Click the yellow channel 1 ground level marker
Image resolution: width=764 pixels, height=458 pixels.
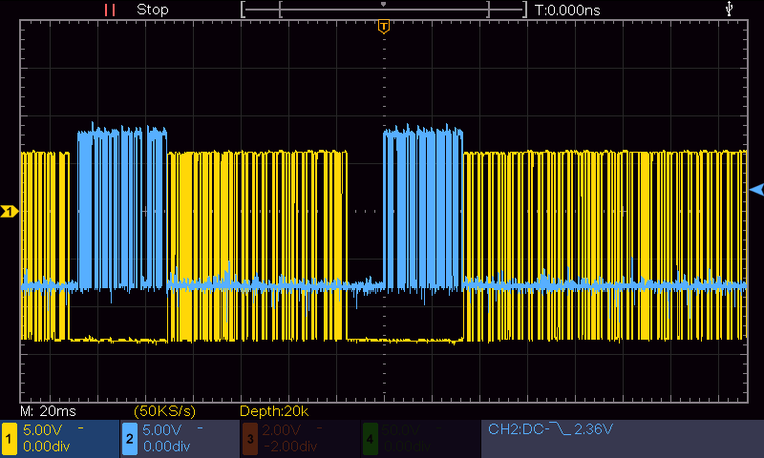(x=10, y=211)
